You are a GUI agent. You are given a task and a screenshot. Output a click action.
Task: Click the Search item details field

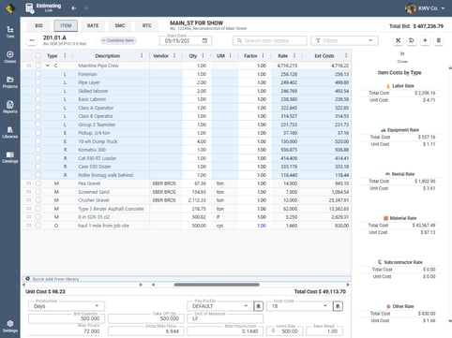tap(269, 40)
